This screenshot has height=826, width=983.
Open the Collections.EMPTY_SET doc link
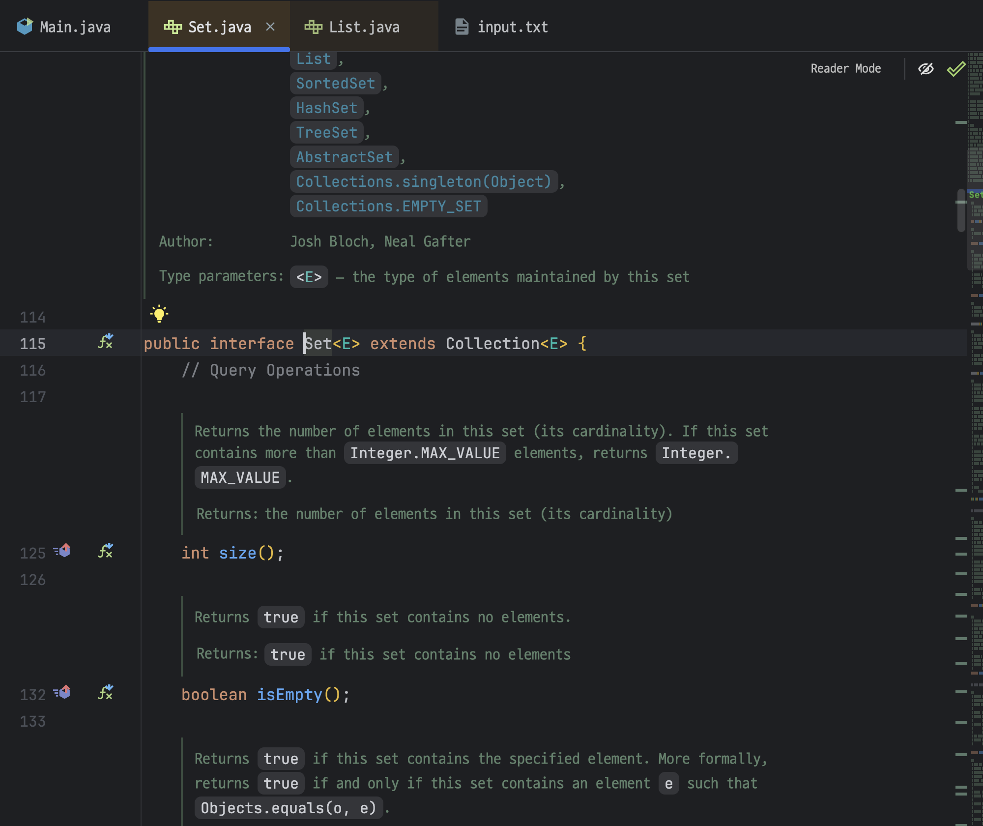tap(388, 206)
